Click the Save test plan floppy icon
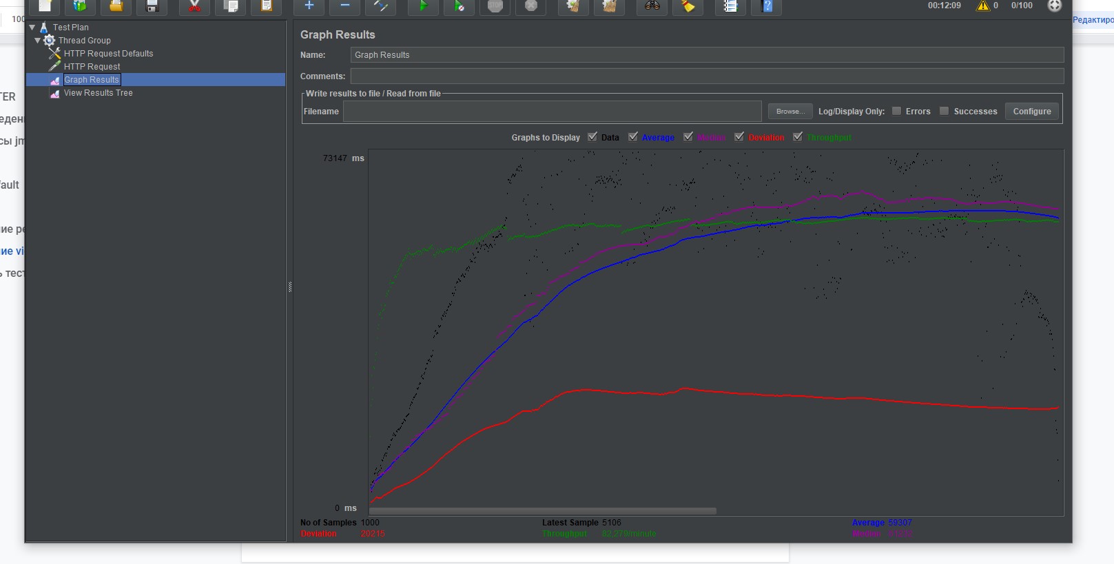 point(152,6)
